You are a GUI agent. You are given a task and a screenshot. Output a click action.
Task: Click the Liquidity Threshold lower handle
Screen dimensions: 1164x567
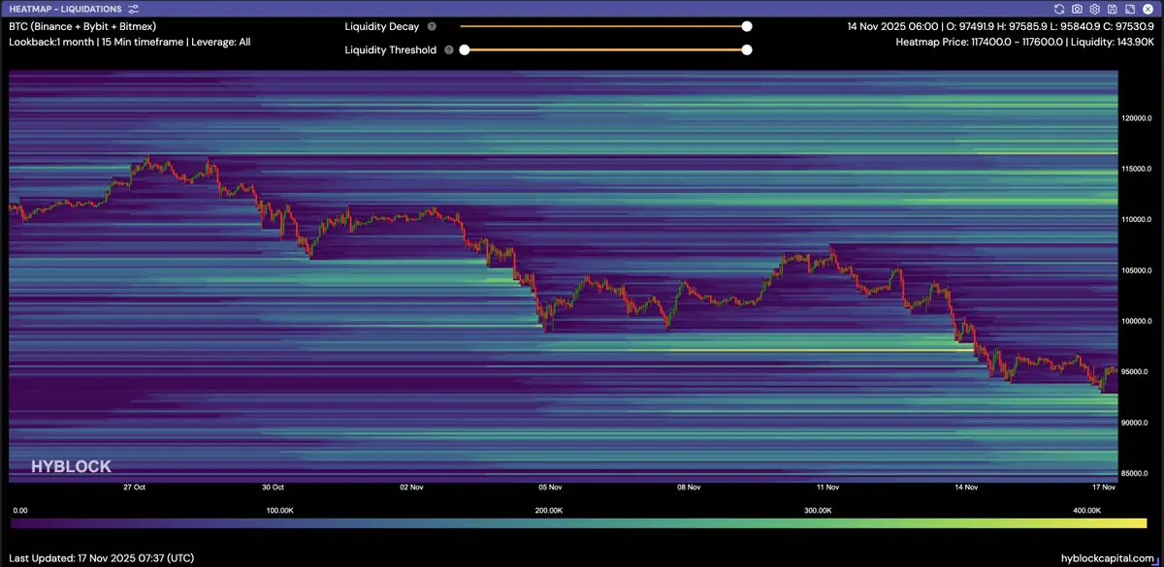pyautogui.click(x=465, y=49)
